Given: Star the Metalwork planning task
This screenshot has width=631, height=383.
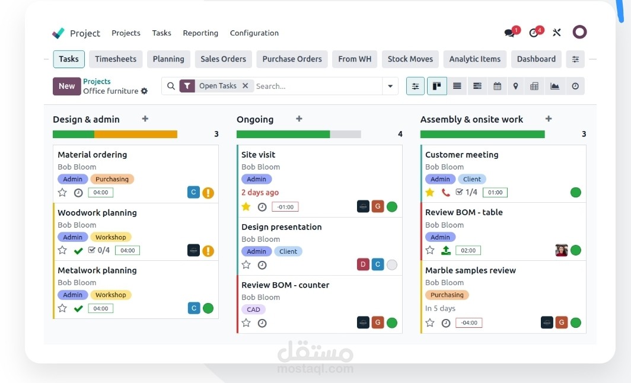Looking at the screenshot, I should point(62,308).
